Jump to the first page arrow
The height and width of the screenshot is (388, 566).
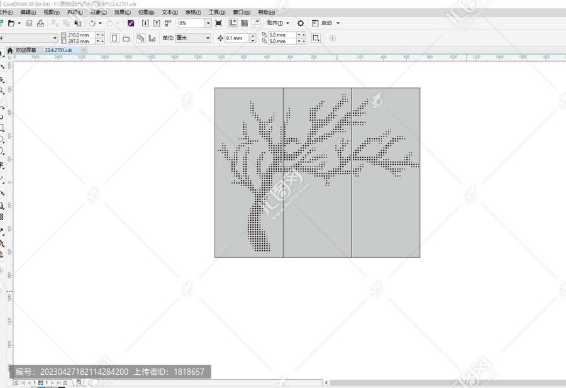pos(23,382)
